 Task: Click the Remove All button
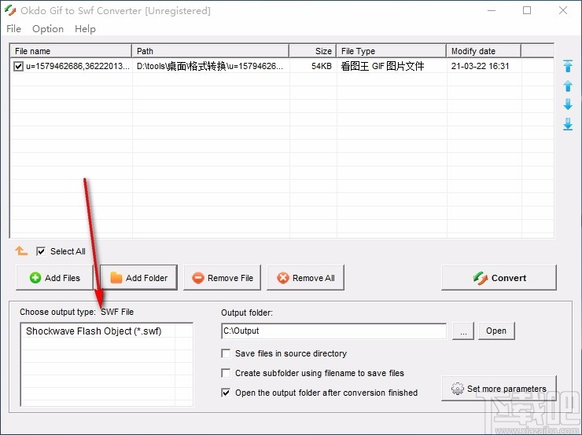point(305,277)
